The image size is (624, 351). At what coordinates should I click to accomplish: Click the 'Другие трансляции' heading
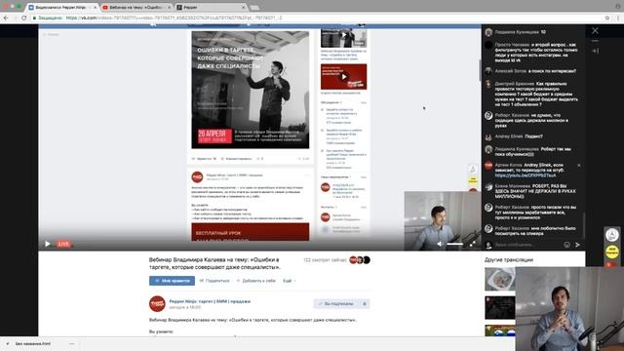pos(509,260)
